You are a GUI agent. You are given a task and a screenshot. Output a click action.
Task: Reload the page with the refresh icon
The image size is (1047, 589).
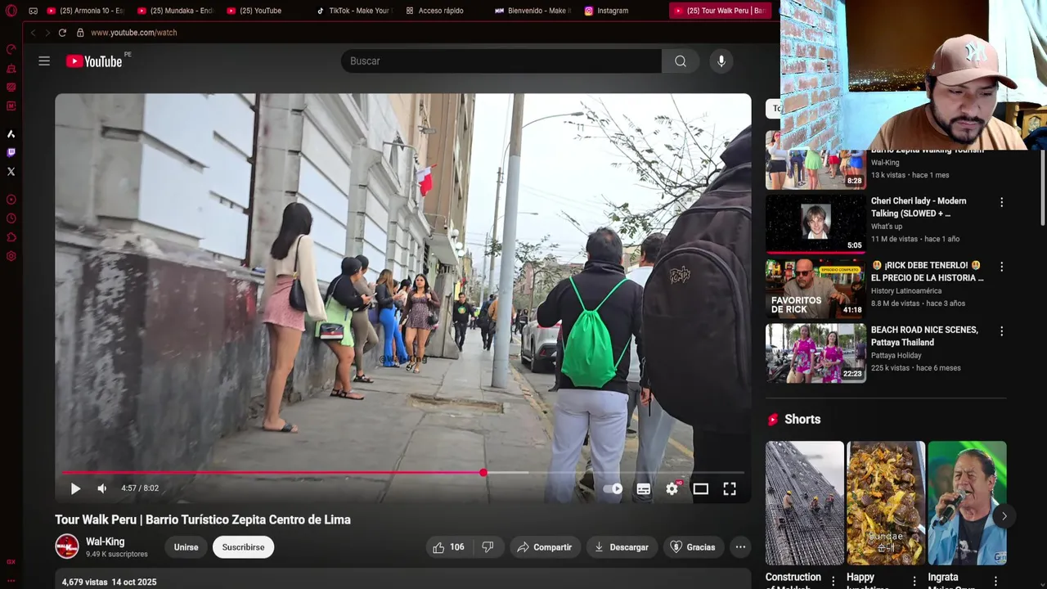[x=62, y=33]
